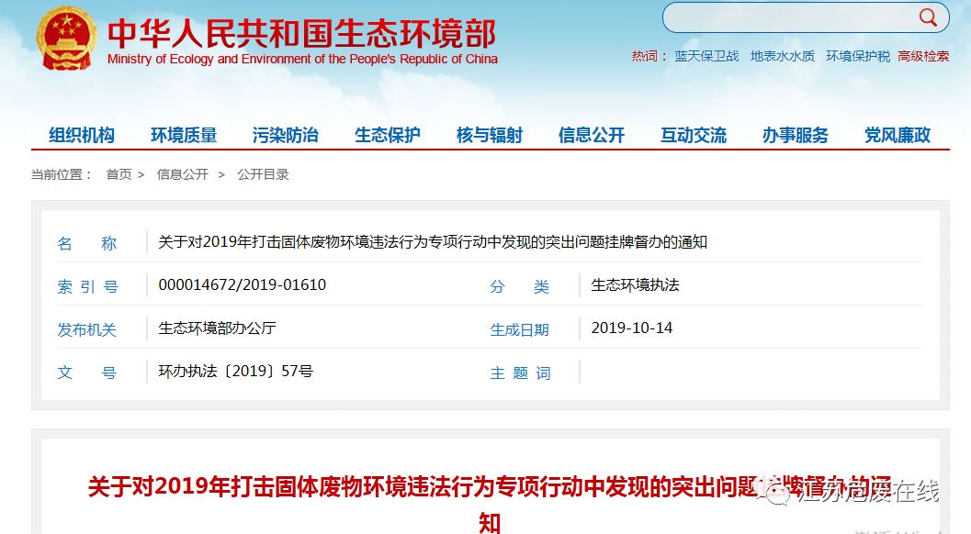
Task: Click the 发布机关 field label
Action: 86,329
